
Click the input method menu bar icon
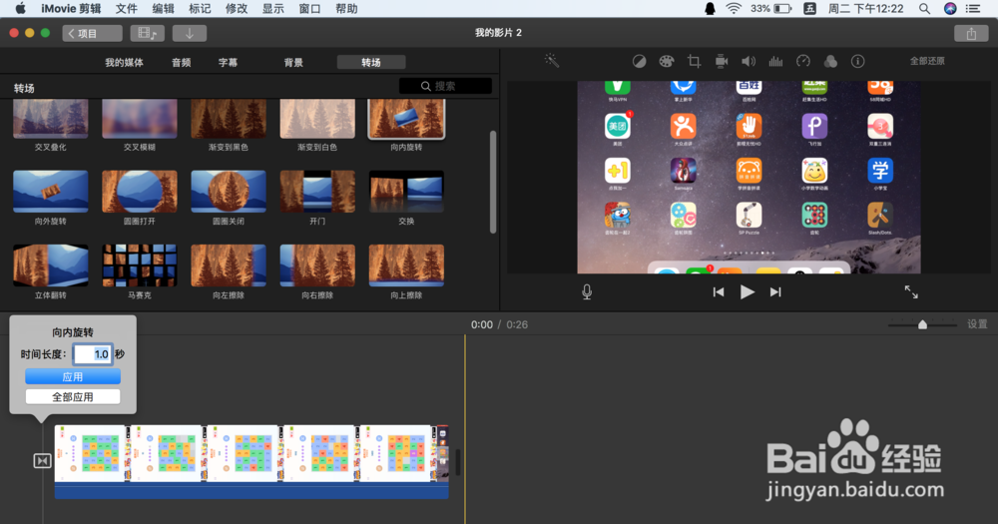pos(809,8)
